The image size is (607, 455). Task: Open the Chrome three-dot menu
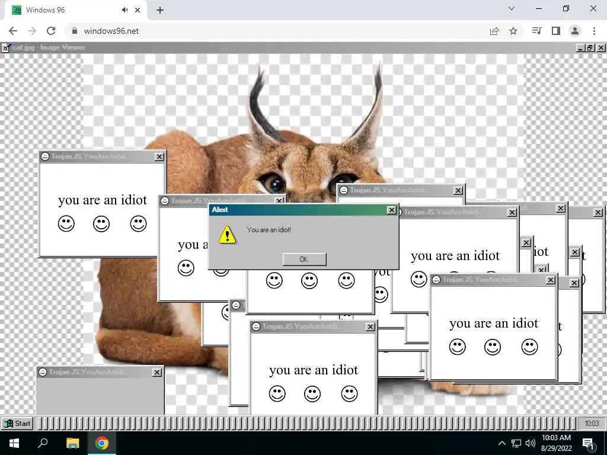tap(594, 31)
